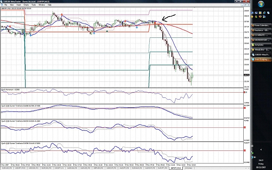272x170 pixels.
Task: Open the templates folder taskbar button
Action: (x=261, y=45)
